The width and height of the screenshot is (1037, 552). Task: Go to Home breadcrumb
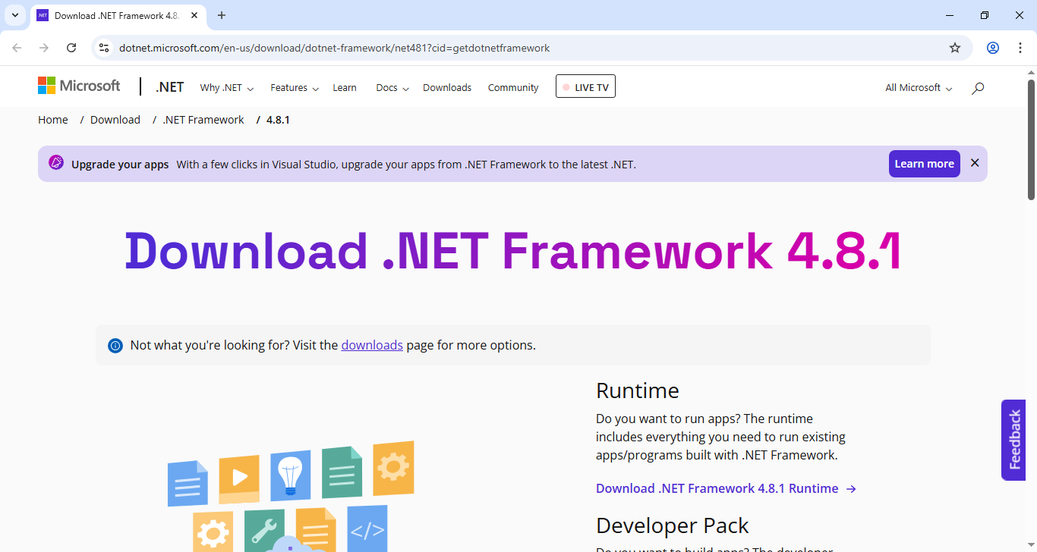pos(53,120)
